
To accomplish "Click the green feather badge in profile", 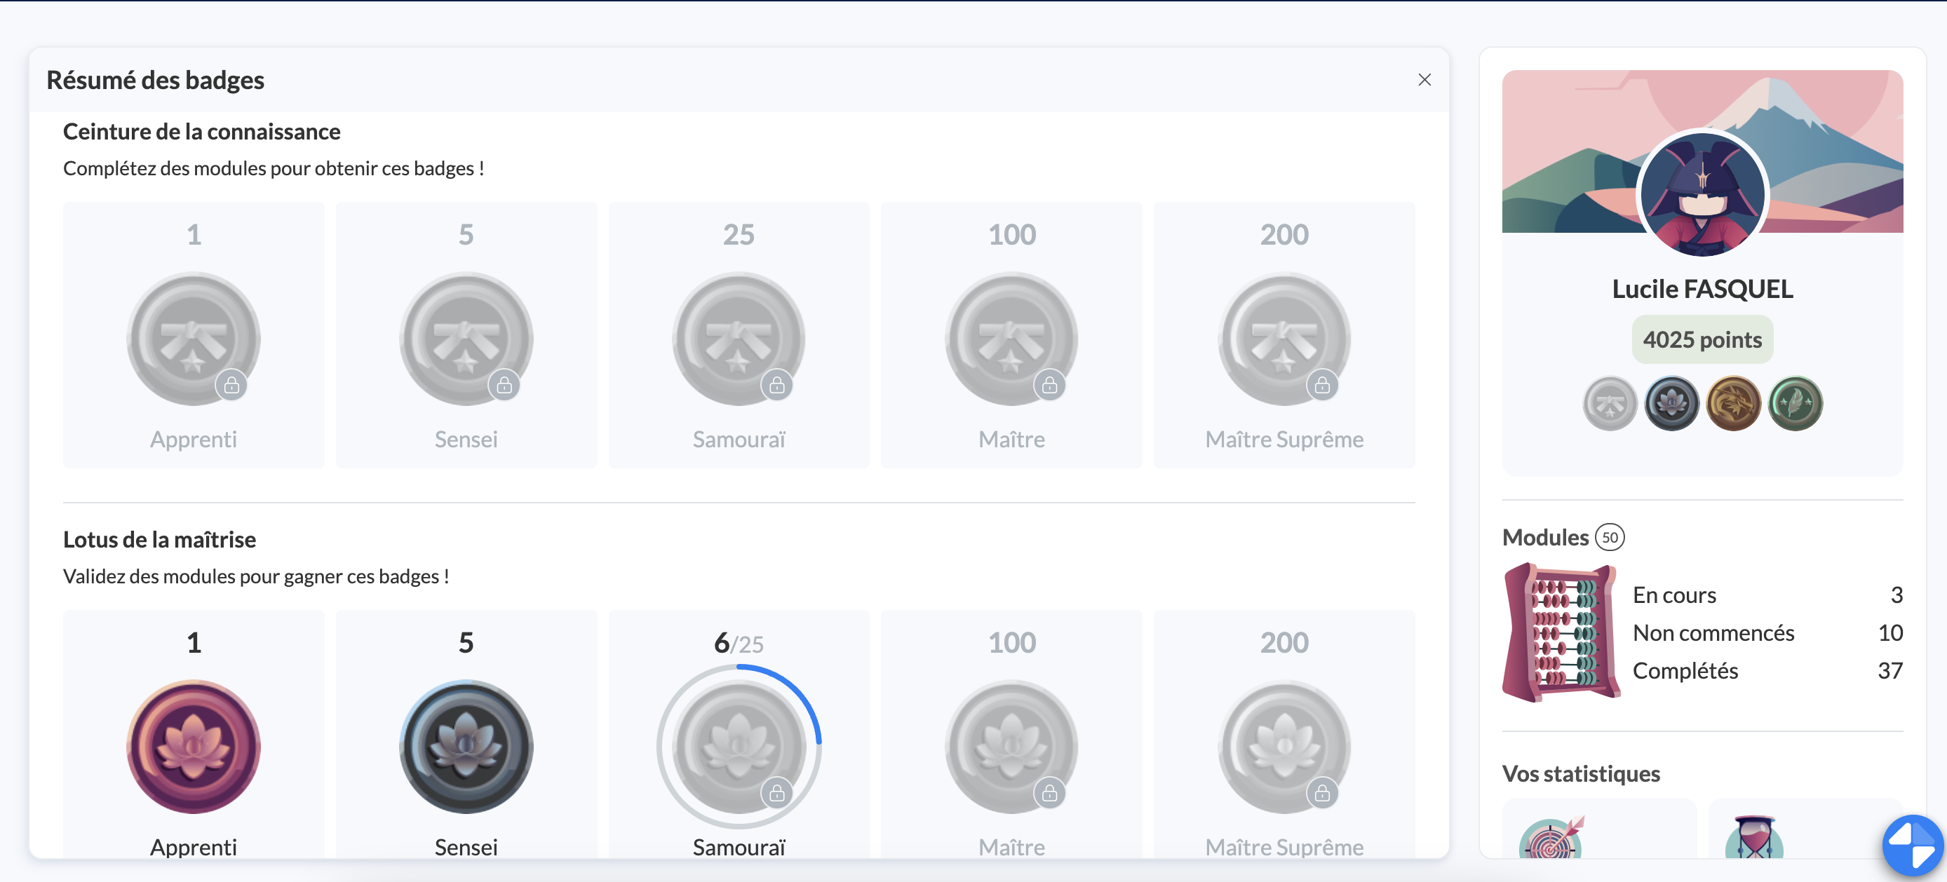I will point(1795,404).
